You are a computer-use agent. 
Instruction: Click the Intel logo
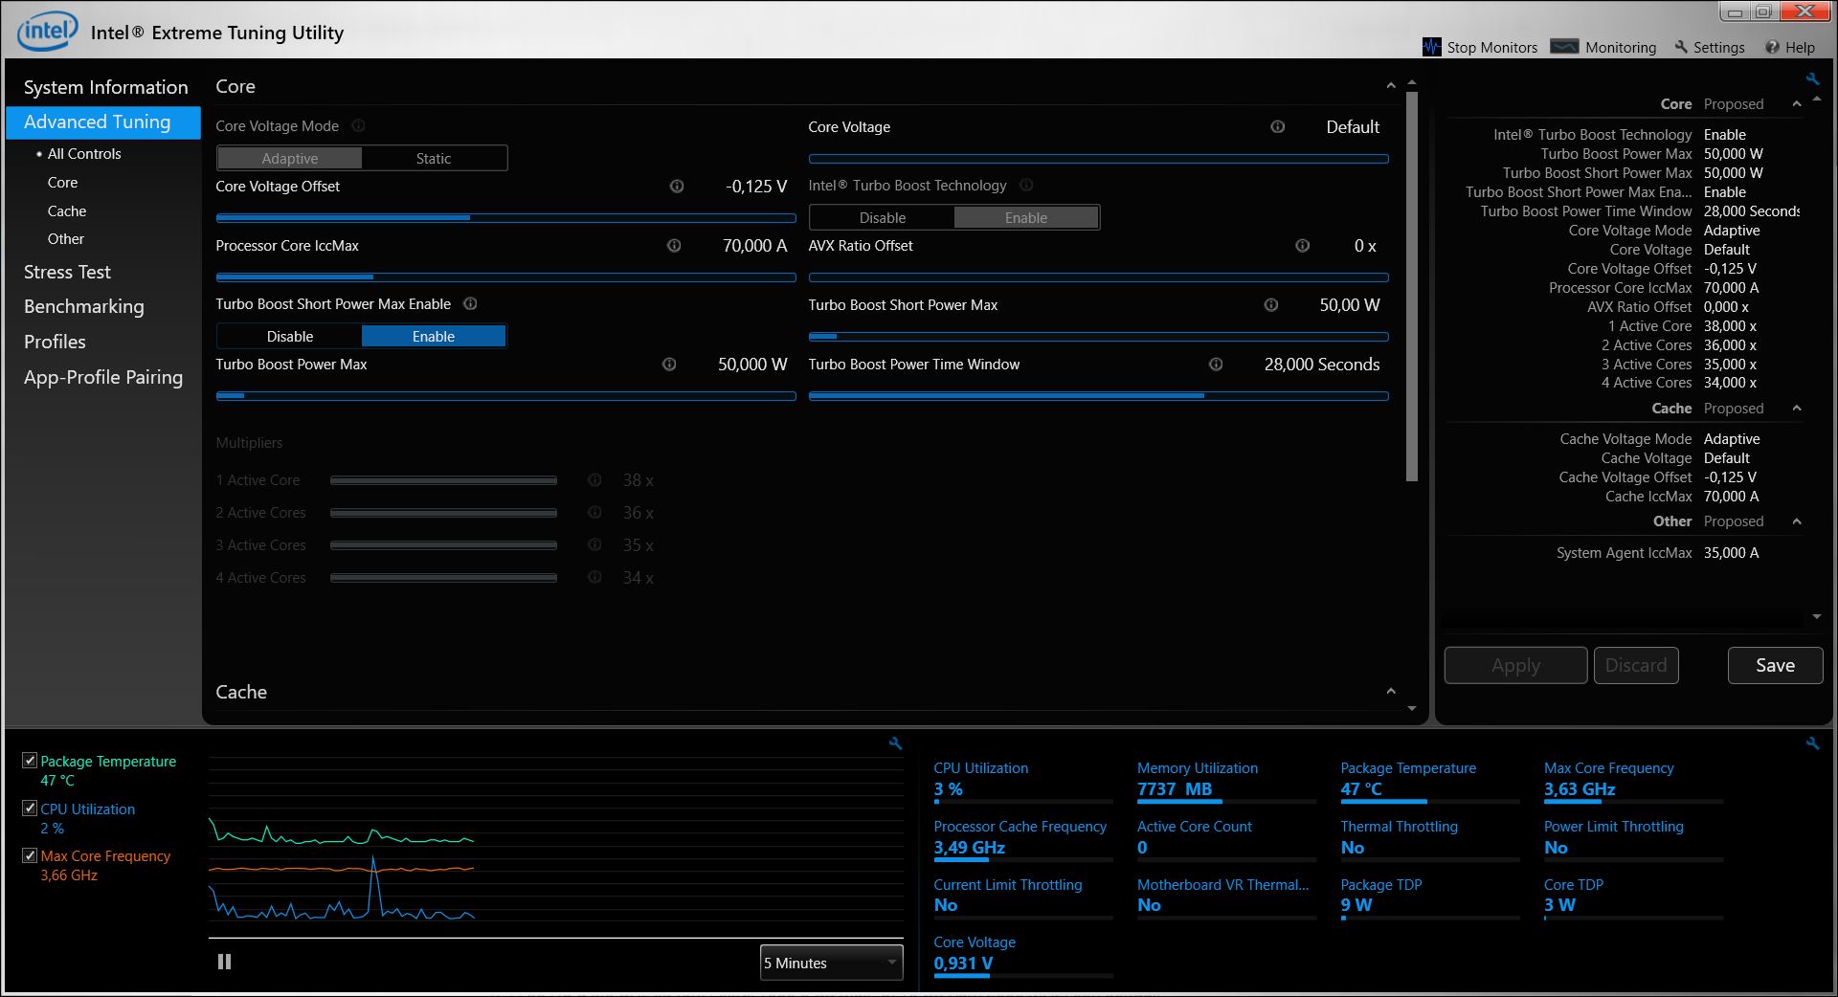coord(47,31)
